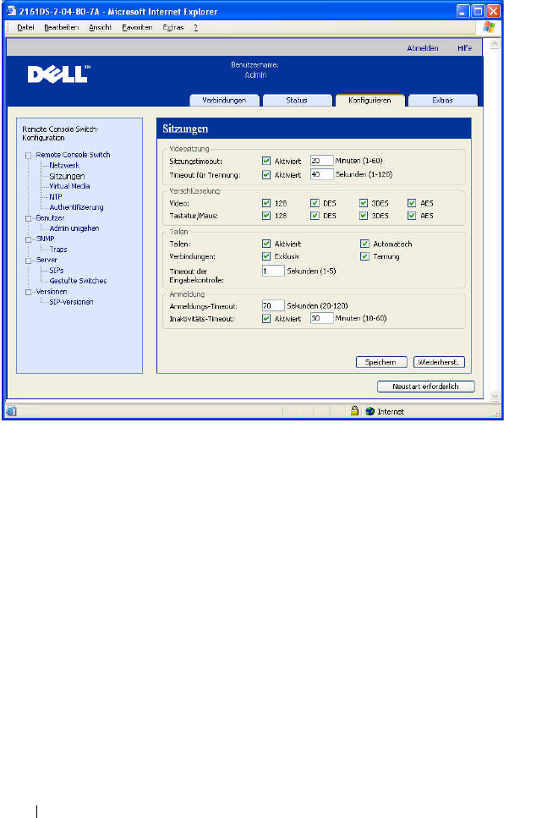This screenshot has width=542, height=818.
Task: Click the padlock security icon in status bar
Action: [x=355, y=410]
